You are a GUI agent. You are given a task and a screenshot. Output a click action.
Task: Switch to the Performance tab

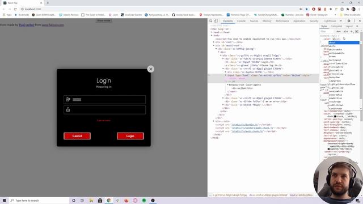[x=282, y=21]
